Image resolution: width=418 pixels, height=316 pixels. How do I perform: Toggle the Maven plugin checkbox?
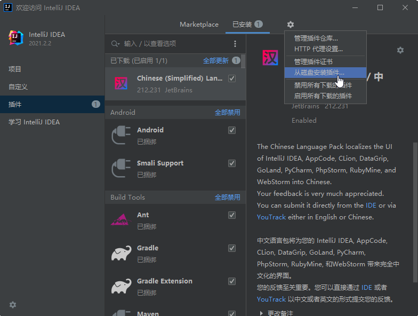(232, 313)
